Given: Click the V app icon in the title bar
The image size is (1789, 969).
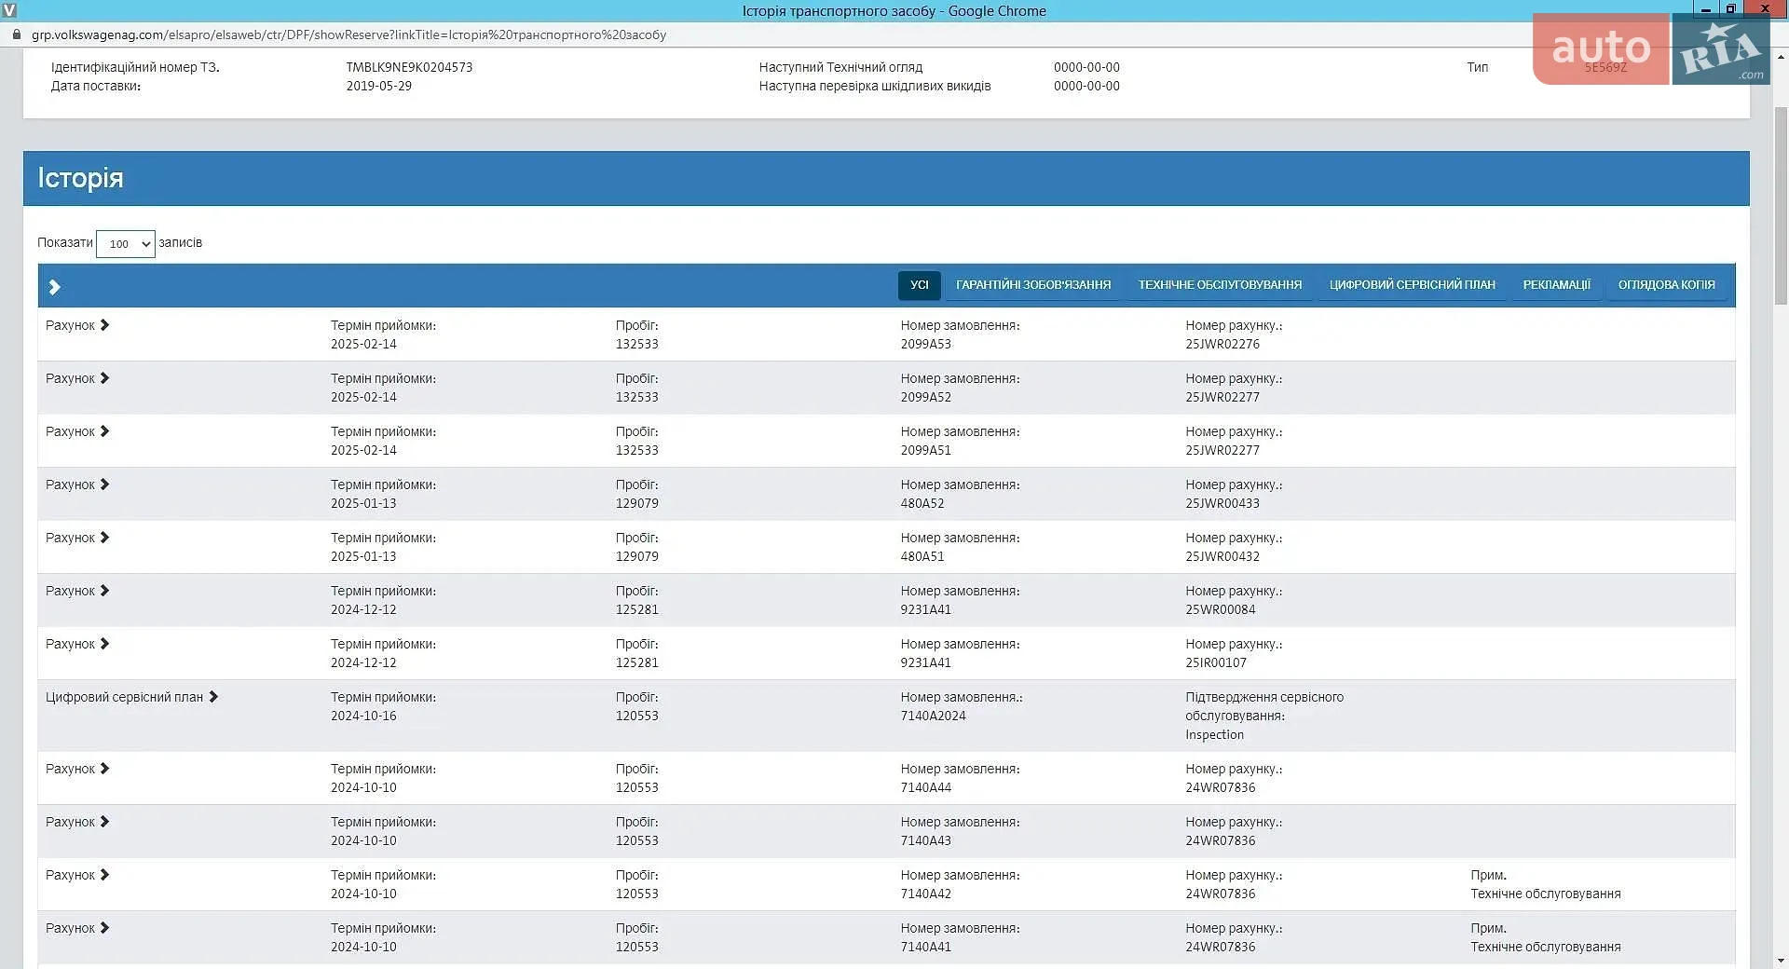Looking at the screenshot, I should (9, 10).
